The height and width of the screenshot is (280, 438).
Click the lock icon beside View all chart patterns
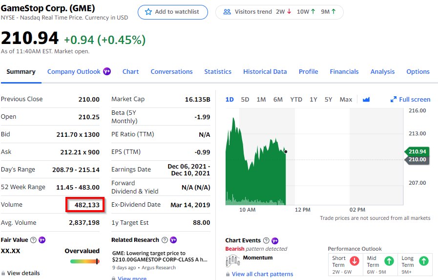pyautogui.click(x=228, y=274)
